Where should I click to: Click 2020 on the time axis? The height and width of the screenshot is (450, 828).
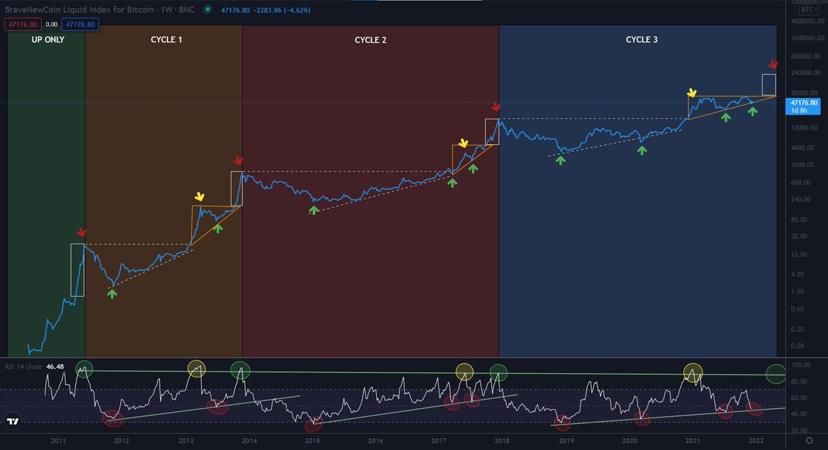[630, 440]
